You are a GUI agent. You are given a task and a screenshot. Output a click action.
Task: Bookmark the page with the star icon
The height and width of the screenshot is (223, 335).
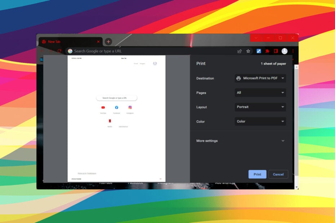point(248,51)
